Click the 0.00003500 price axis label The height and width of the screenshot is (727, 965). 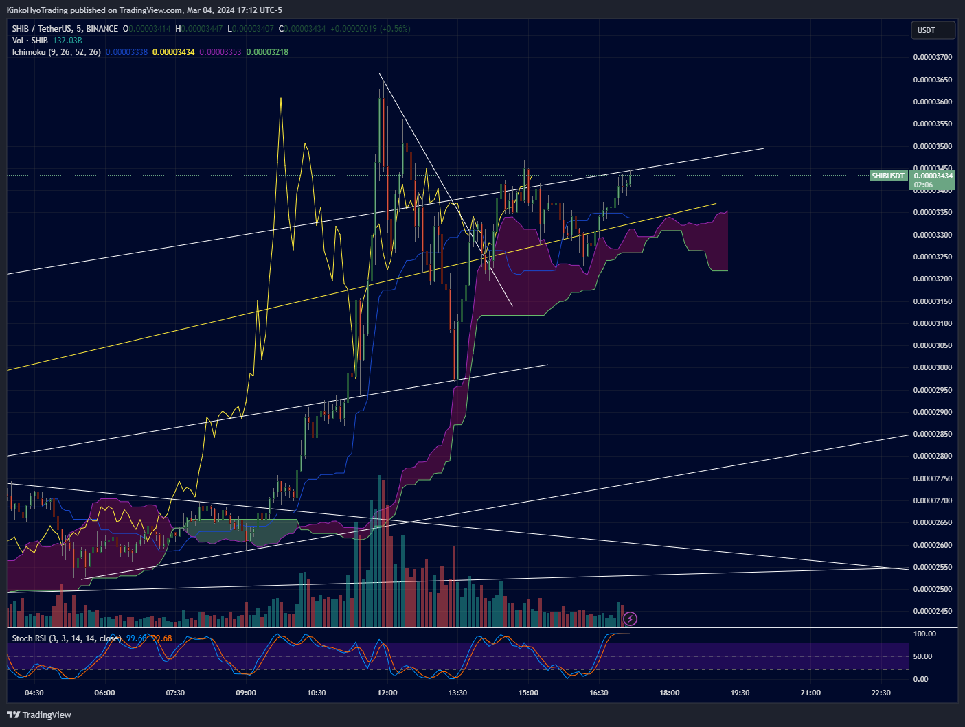(933, 146)
